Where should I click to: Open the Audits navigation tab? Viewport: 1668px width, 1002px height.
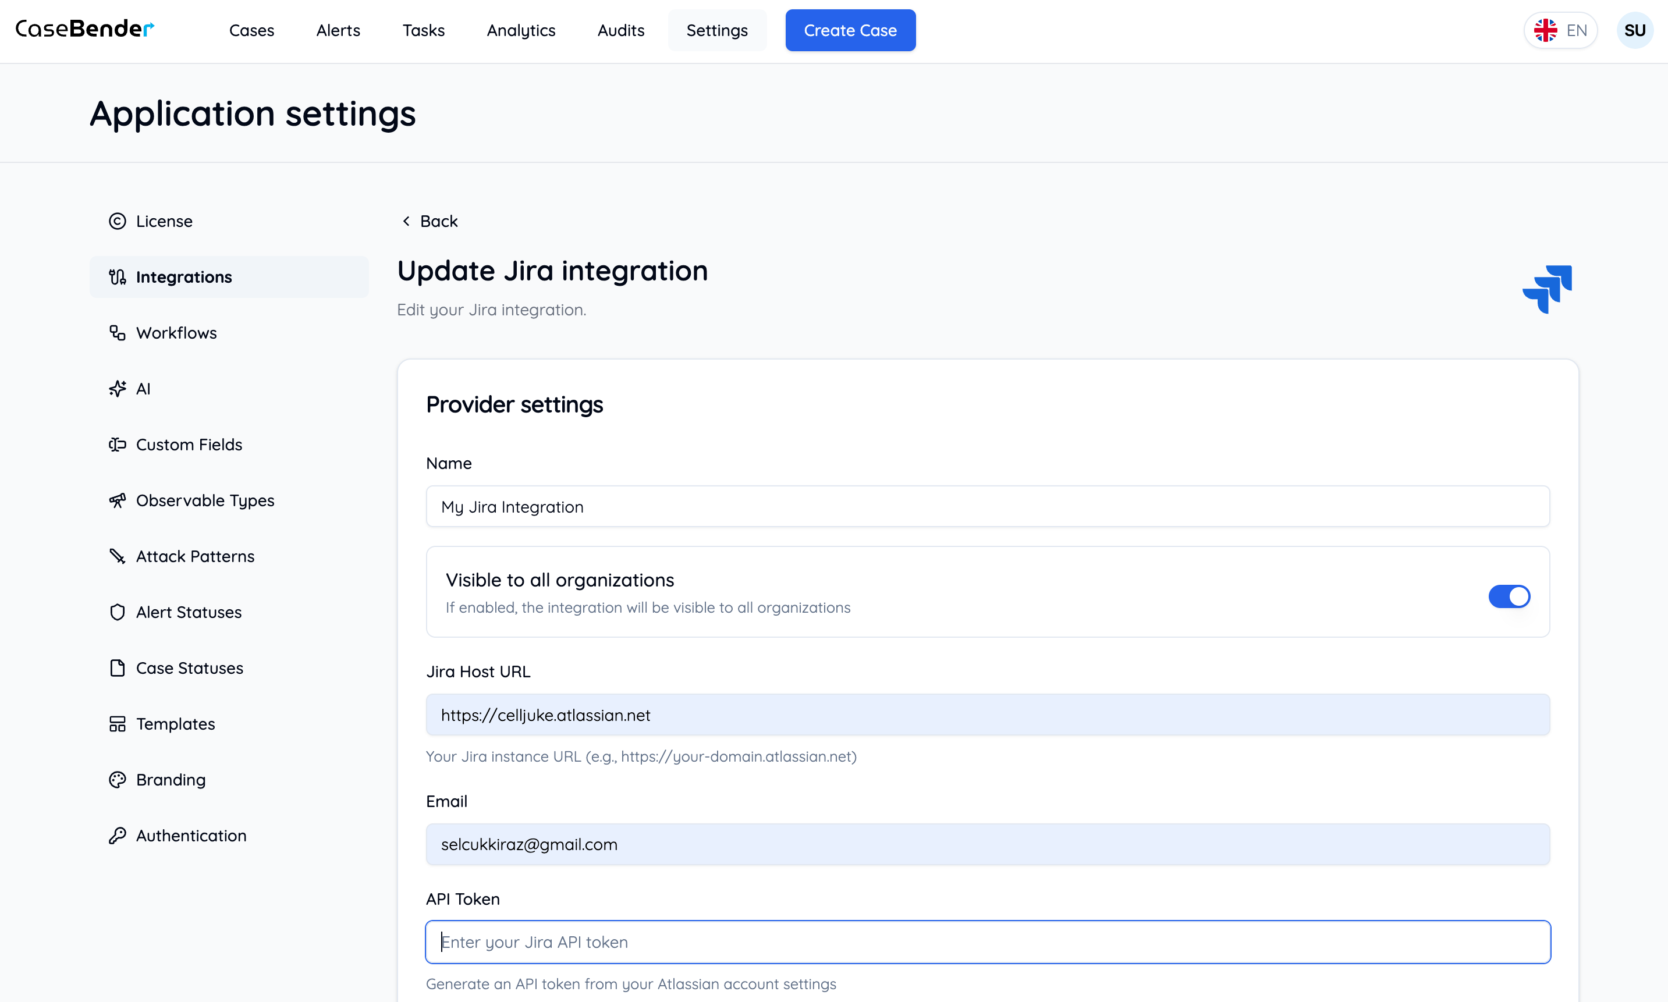620,30
